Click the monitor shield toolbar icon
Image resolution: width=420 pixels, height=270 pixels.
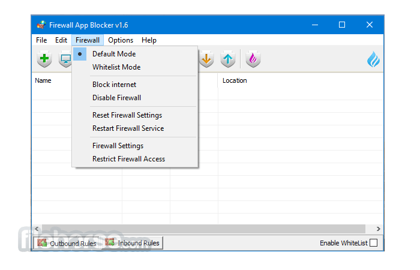[x=65, y=59]
